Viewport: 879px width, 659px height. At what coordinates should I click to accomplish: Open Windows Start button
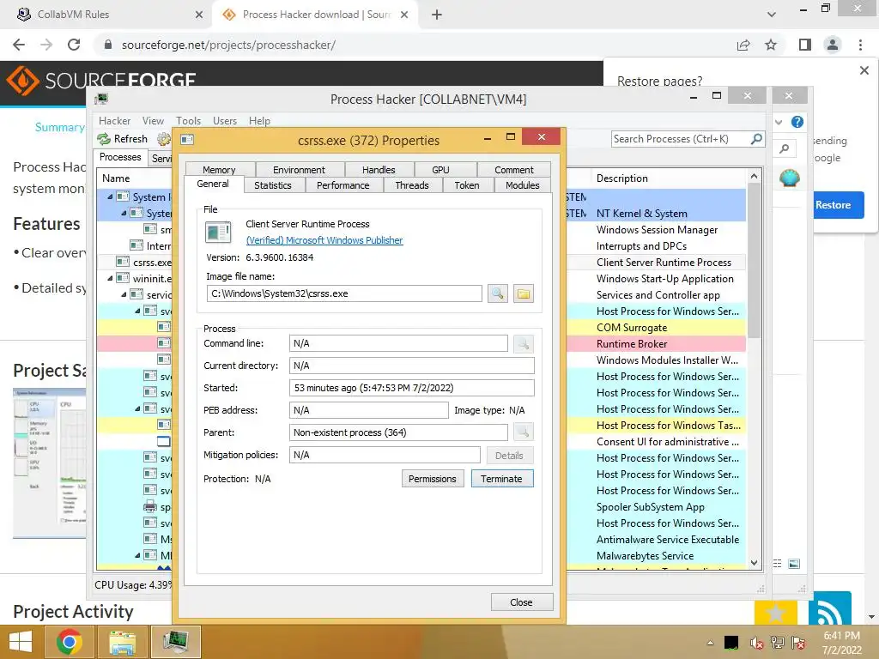21,642
